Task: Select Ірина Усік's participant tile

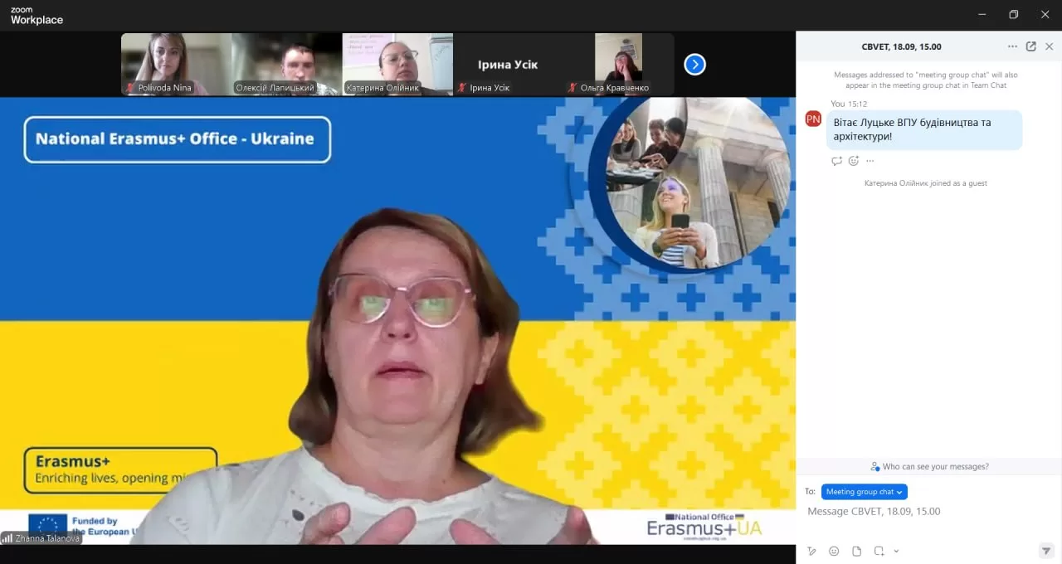Action: (x=508, y=64)
